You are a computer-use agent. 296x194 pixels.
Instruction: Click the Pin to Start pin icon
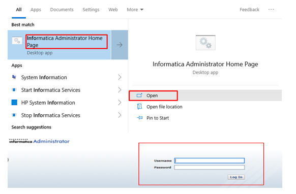pyautogui.click(x=139, y=118)
